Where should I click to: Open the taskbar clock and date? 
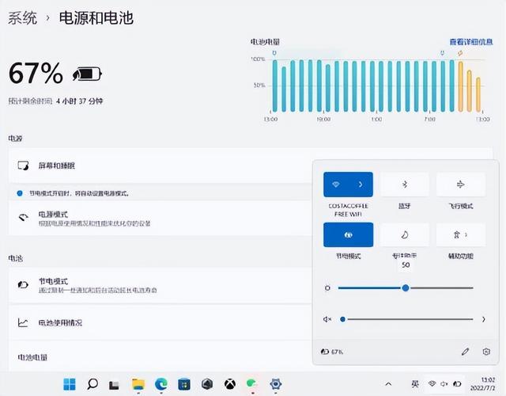(x=483, y=383)
